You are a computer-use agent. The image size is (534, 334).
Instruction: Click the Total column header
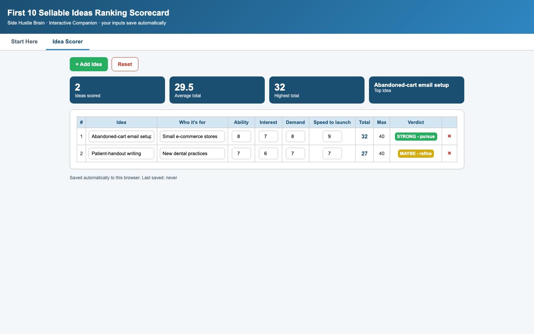point(365,122)
